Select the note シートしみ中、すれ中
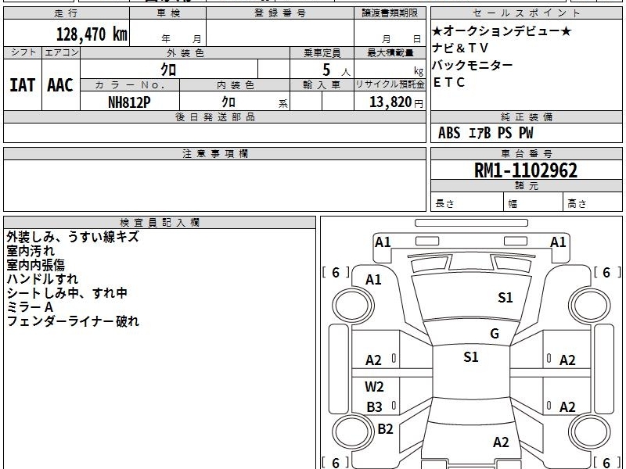This screenshot has width=626, height=469. pyautogui.click(x=67, y=293)
